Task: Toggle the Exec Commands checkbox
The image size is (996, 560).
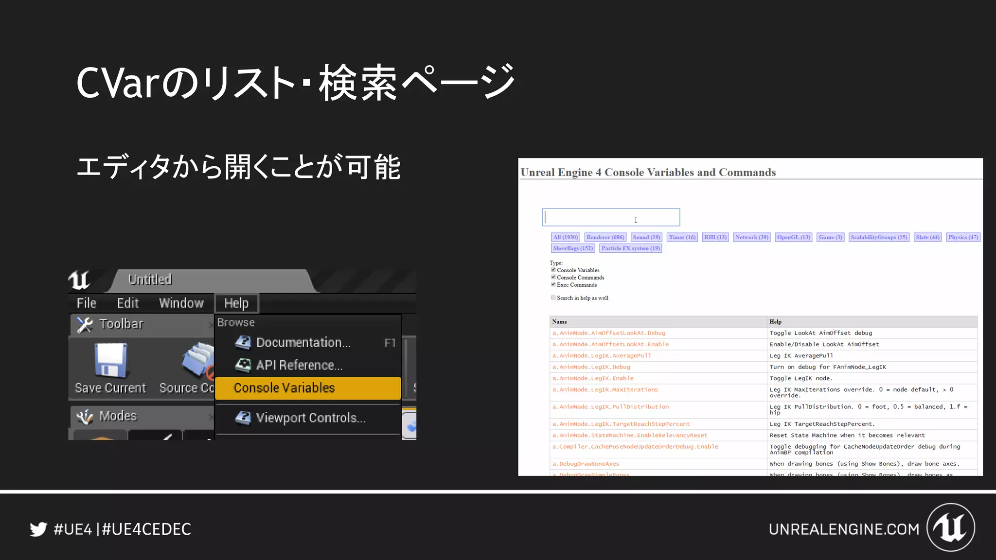Action: coord(553,284)
